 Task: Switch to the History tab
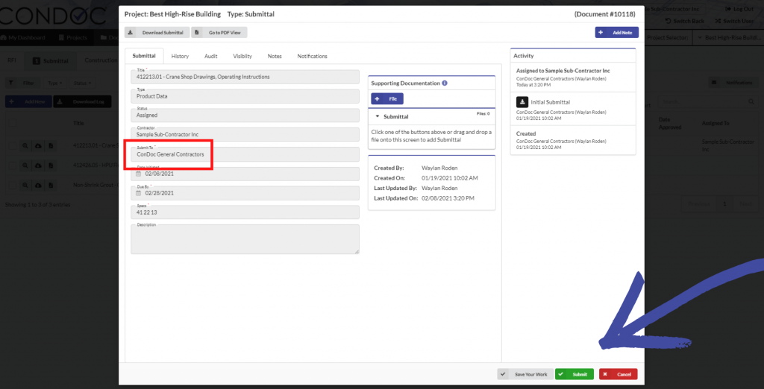click(180, 56)
